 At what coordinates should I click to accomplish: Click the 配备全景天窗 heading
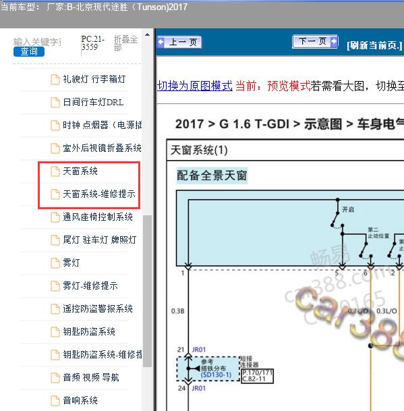212,175
